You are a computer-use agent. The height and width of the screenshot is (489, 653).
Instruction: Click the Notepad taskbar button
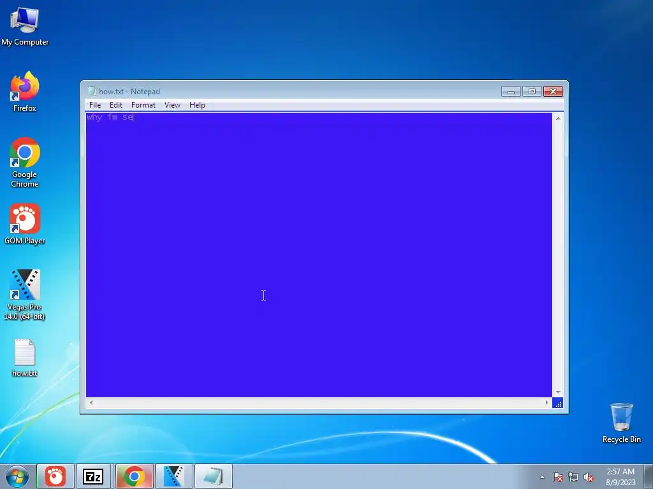[x=213, y=476]
